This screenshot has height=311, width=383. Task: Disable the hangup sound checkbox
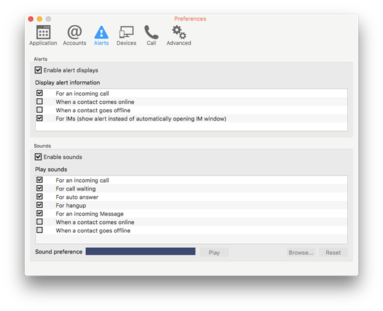point(39,205)
